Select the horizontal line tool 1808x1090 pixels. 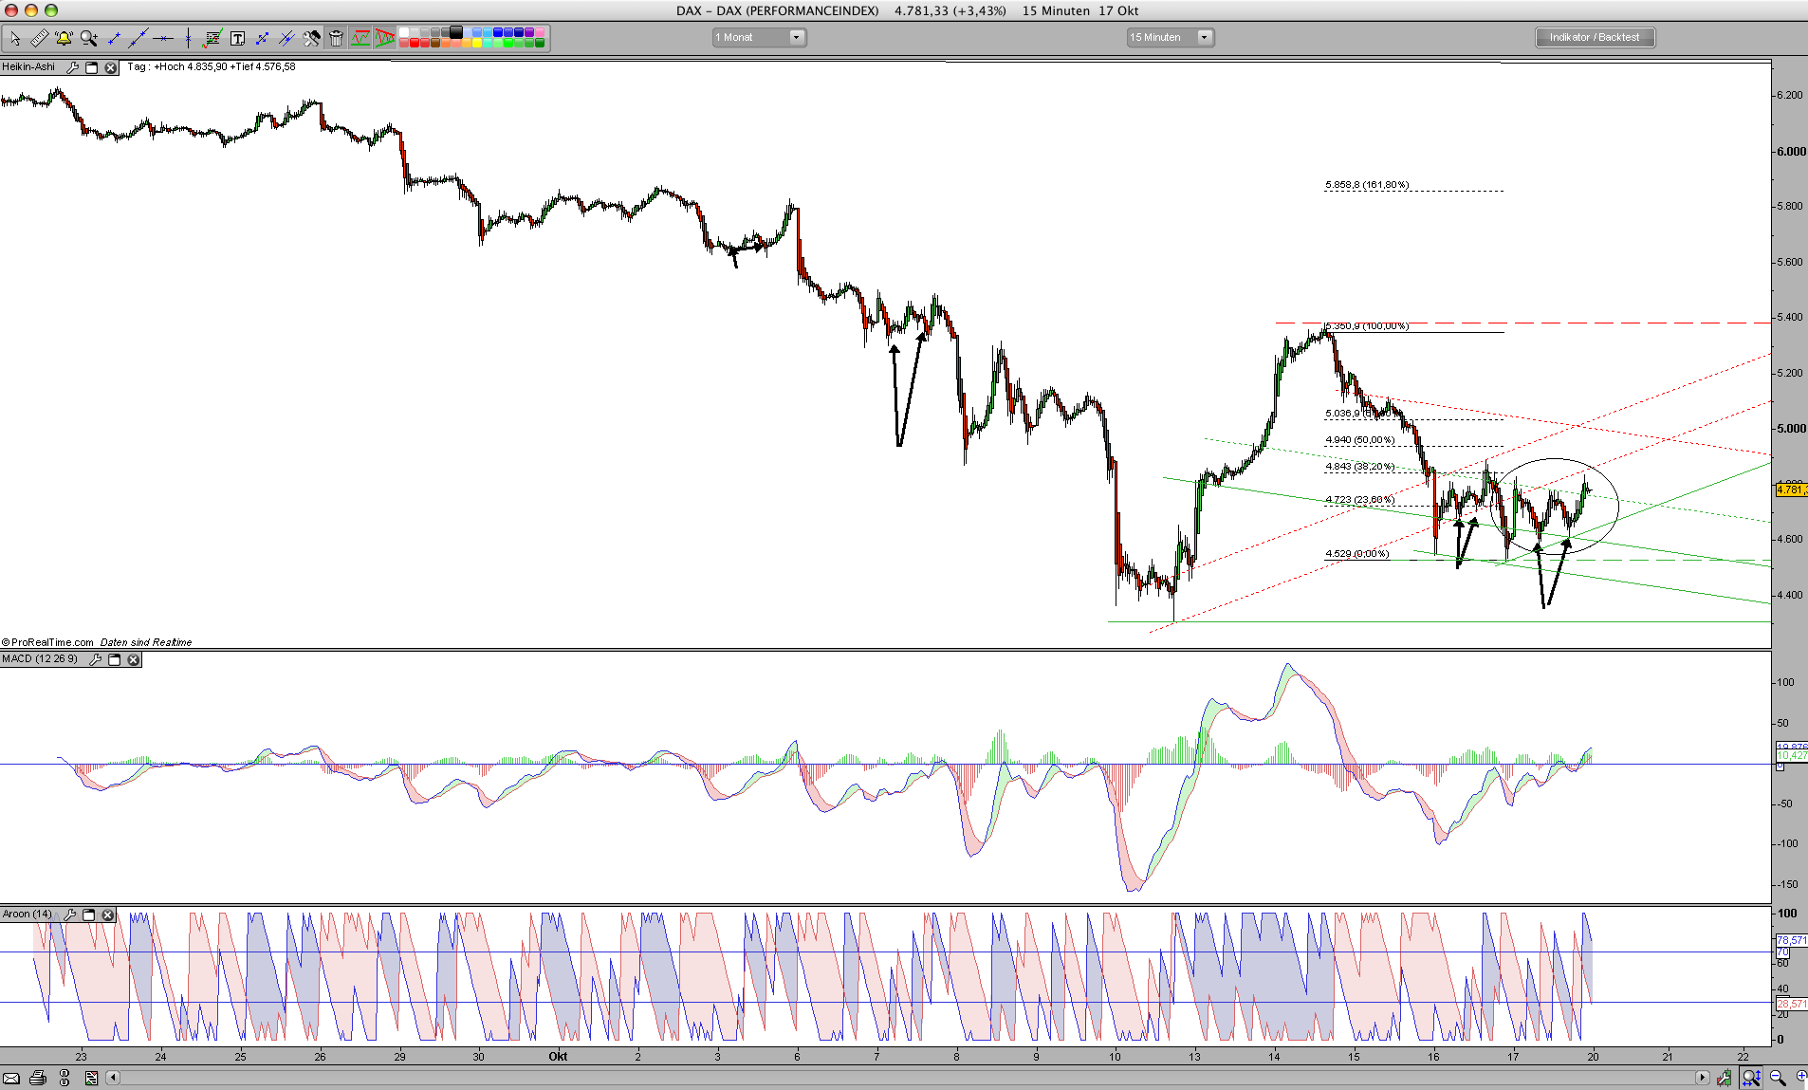point(163,38)
